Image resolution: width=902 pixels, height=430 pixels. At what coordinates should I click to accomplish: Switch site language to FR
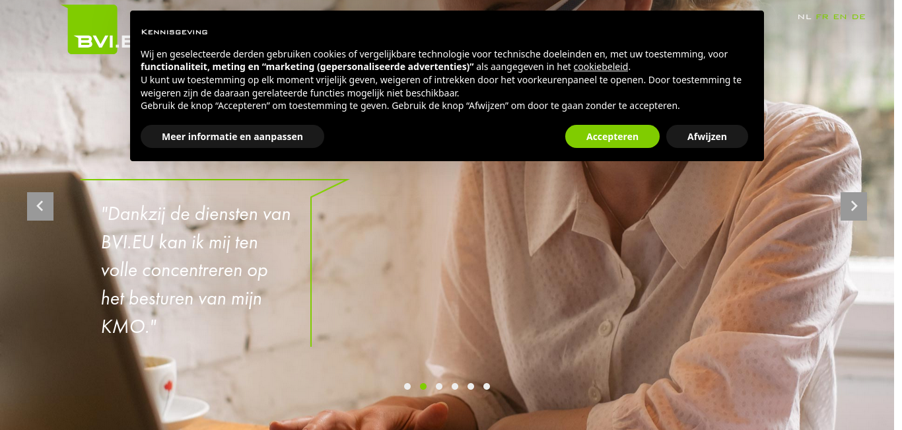(822, 17)
